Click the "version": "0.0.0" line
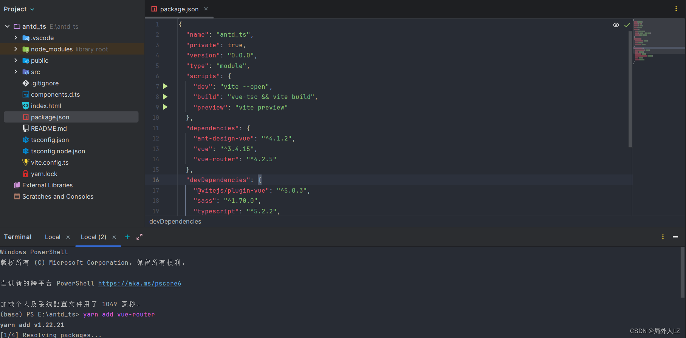The width and height of the screenshot is (686, 338). tap(221, 56)
